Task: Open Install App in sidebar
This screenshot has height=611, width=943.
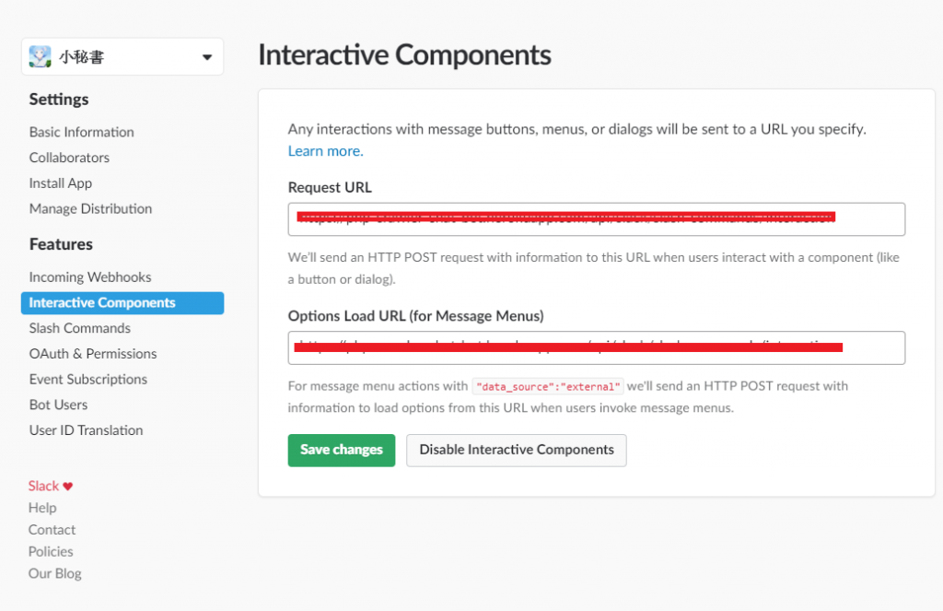Action: pyautogui.click(x=61, y=183)
